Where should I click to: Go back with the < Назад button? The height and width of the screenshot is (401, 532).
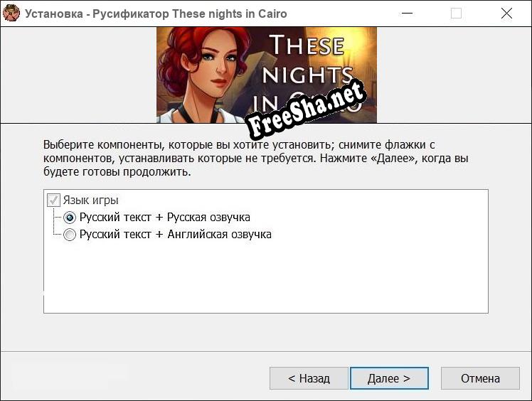pos(309,378)
